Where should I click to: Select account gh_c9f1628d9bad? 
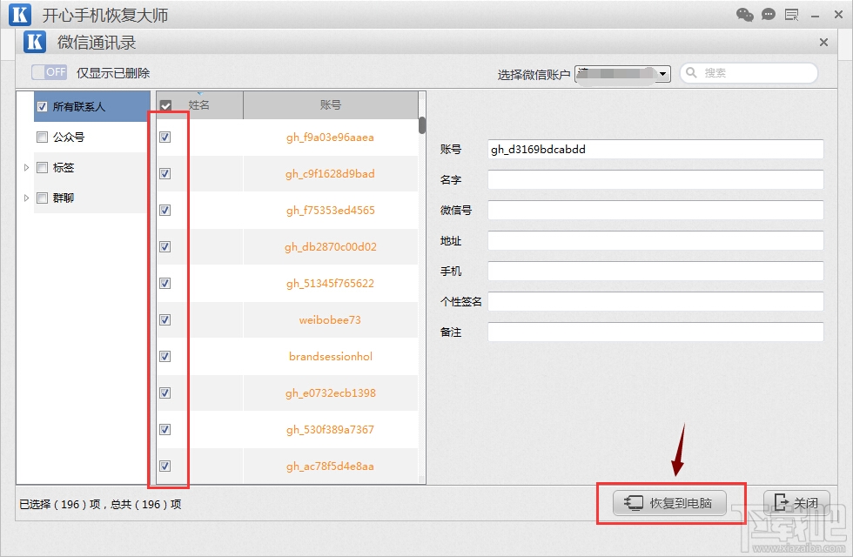click(x=330, y=173)
